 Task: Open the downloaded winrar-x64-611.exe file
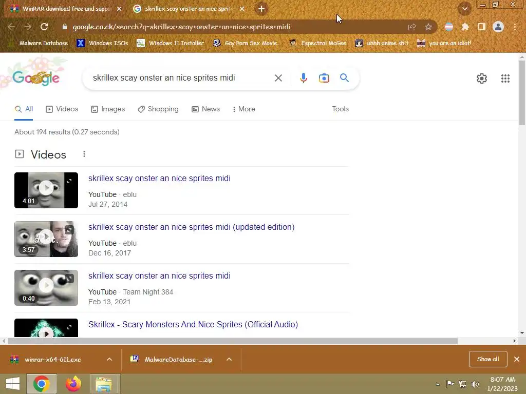(x=53, y=360)
